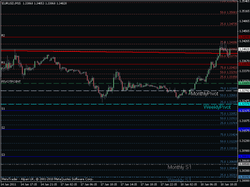Click the level label 25.0 1.32397

(x=228, y=102)
